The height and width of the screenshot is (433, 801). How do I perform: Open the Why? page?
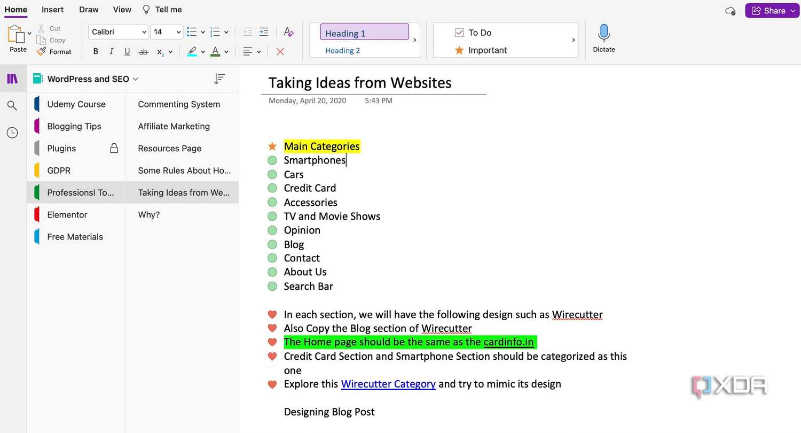(182, 214)
